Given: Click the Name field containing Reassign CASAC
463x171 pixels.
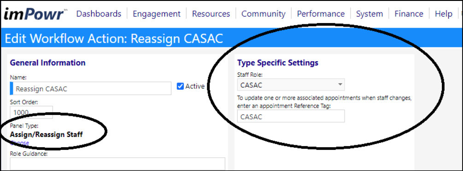Looking at the screenshot, I should click(x=91, y=88).
